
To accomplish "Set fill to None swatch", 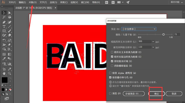I will coord(10,90).
